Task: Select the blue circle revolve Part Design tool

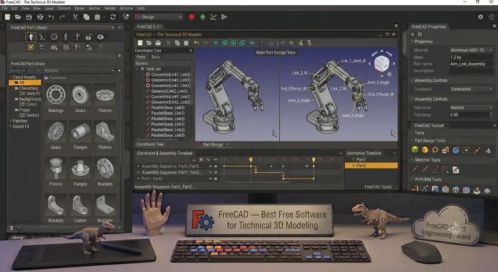Action: pos(456,150)
